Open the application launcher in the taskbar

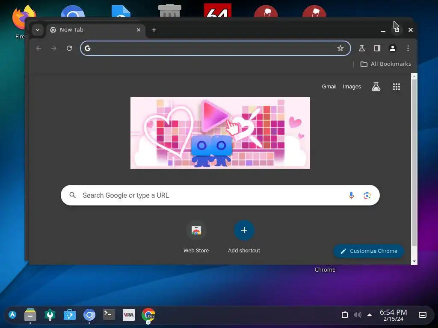(12, 315)
